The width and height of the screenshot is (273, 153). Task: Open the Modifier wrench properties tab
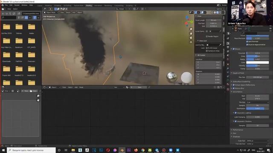(228, 68)
